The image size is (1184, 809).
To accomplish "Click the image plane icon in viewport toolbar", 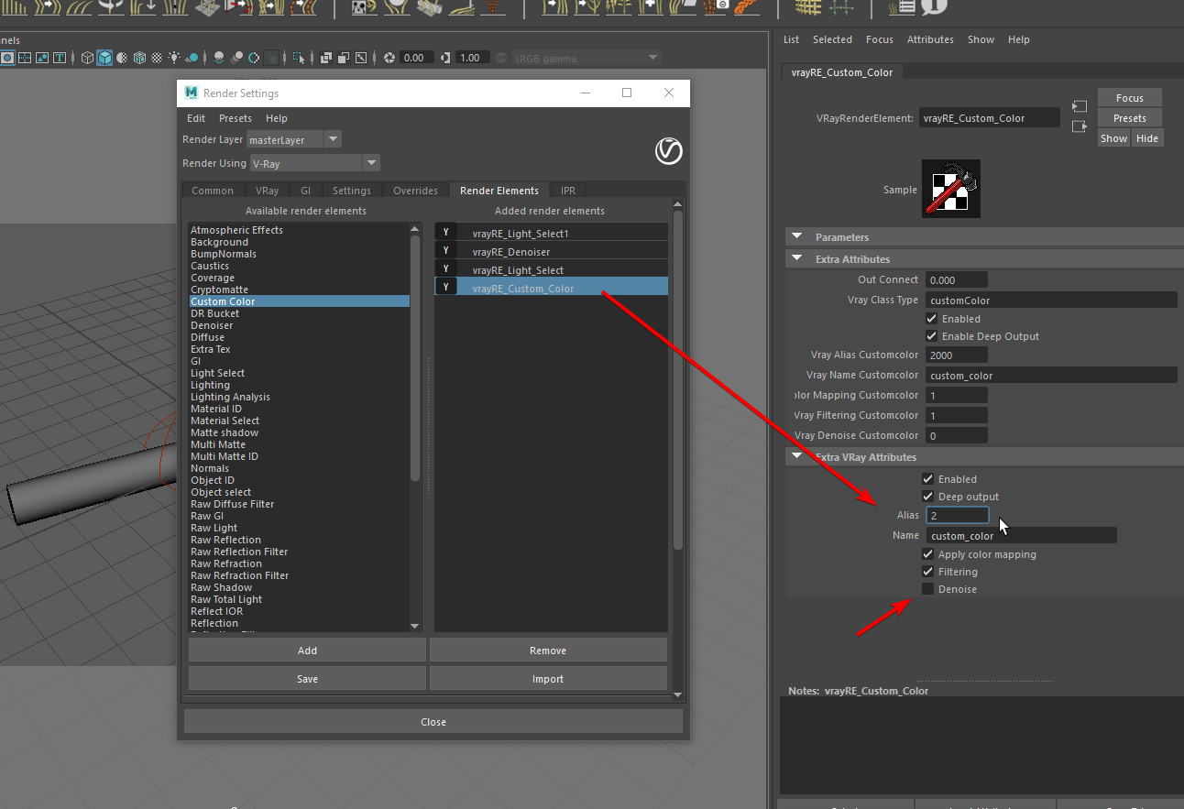I will point(41,58).
